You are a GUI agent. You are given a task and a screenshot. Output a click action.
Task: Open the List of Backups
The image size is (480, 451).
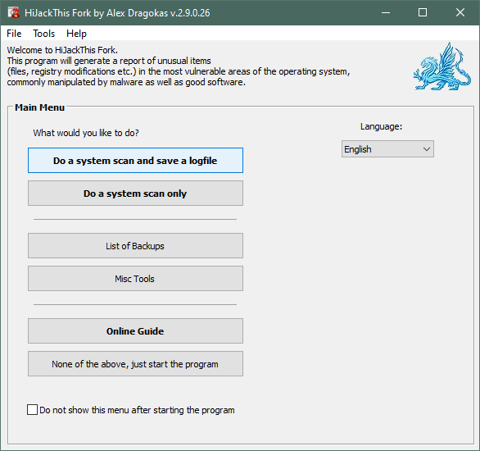pyautogui.click(x=135, y=246)
